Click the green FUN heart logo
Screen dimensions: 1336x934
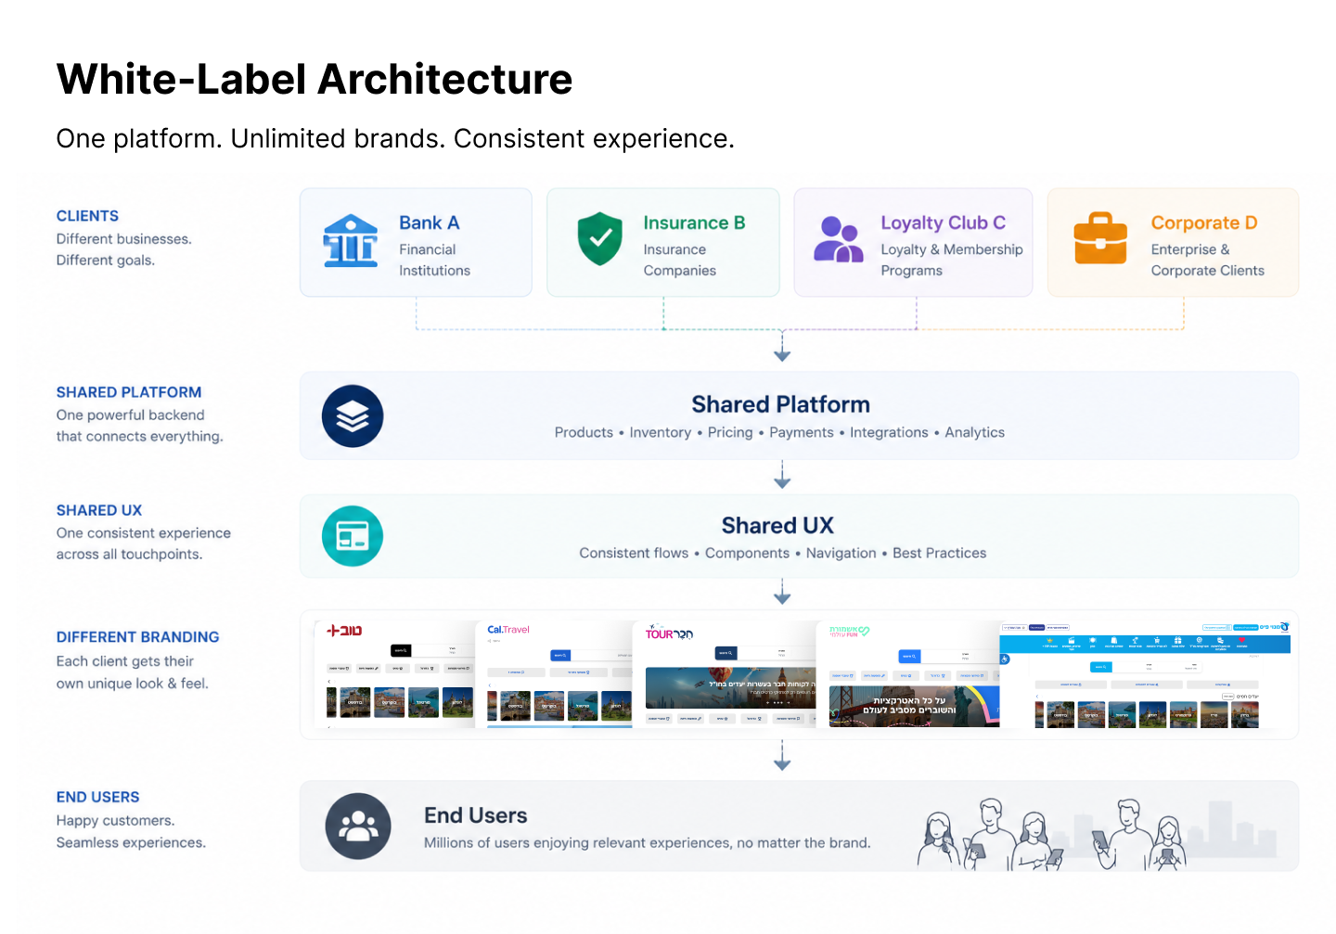point(850,632)
